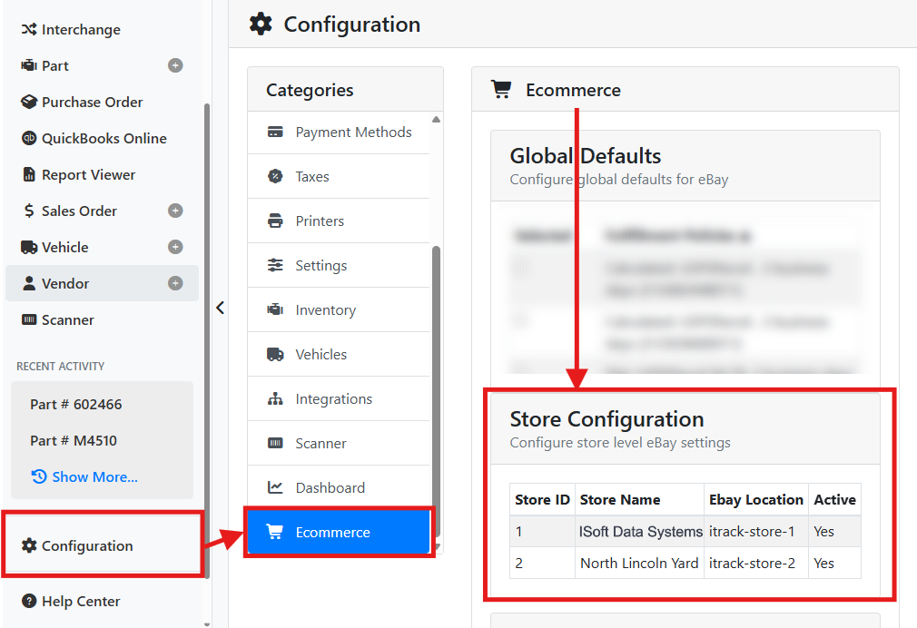Expand the Sales Order plus button
Screen dimensions: 917x628
coord(175,211)
